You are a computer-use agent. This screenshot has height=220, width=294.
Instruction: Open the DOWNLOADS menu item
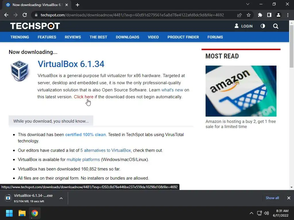click(127, 37)
